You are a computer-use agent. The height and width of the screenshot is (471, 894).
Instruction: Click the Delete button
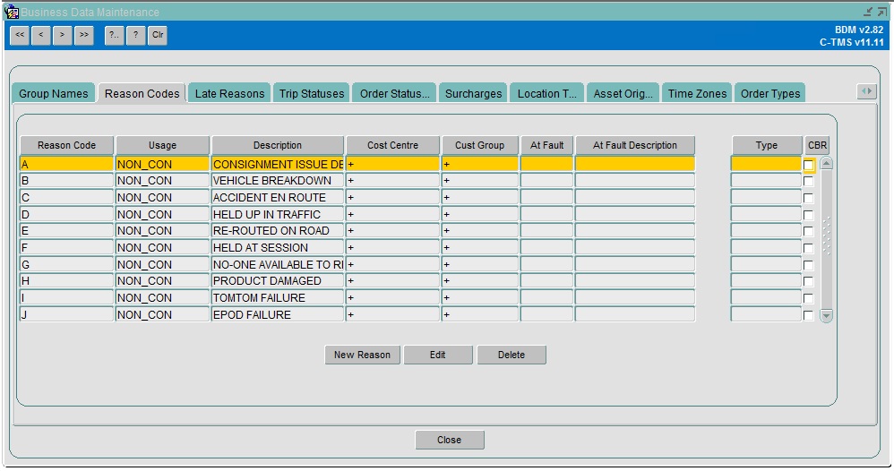511,355
